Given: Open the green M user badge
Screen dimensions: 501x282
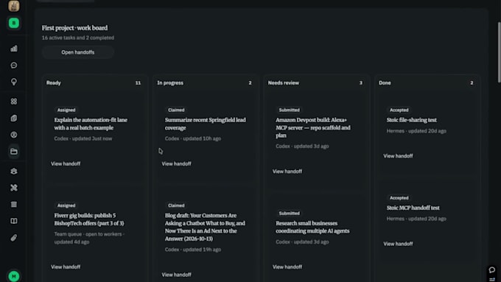Looking at the screenshot, I should 14,276.
